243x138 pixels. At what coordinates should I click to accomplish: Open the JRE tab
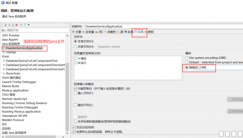pos(99,32)
